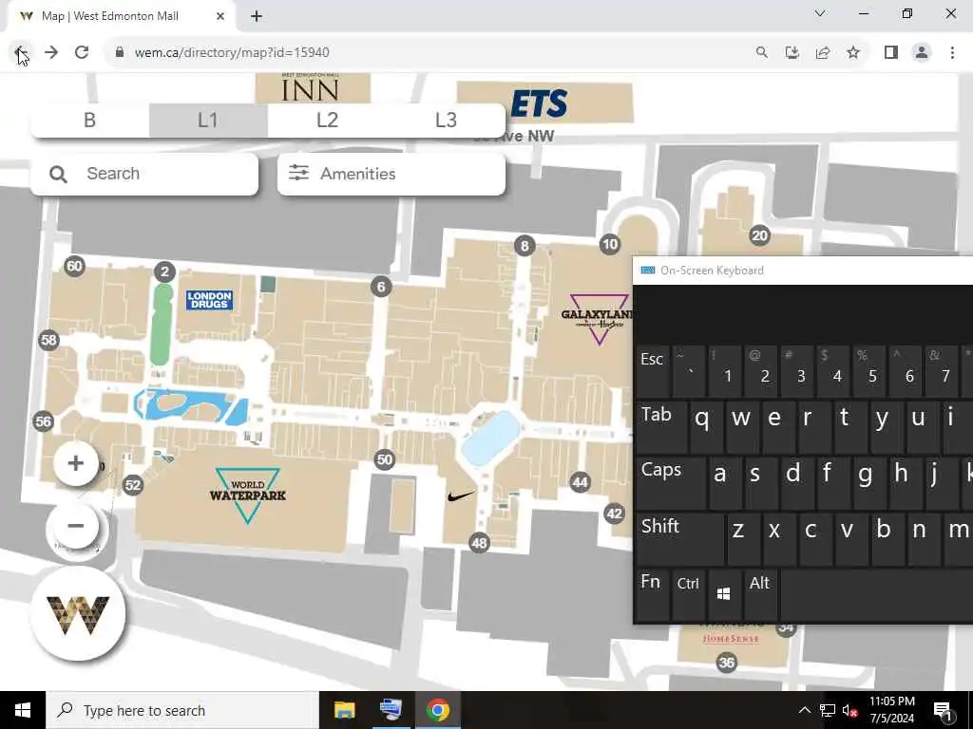Click entrance marker 60
This screenshot has width=973, height=729.
click(x=74, y=267)
